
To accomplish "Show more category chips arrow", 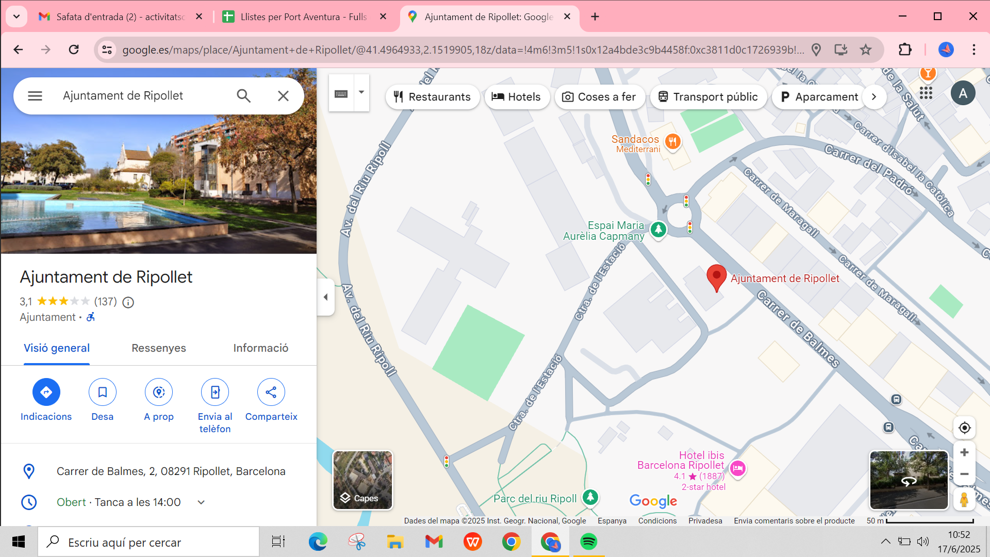I will click(874, 97).
